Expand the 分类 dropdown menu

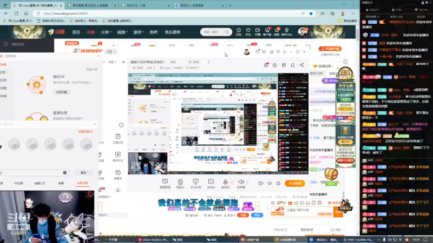click(x=106, y=32)
